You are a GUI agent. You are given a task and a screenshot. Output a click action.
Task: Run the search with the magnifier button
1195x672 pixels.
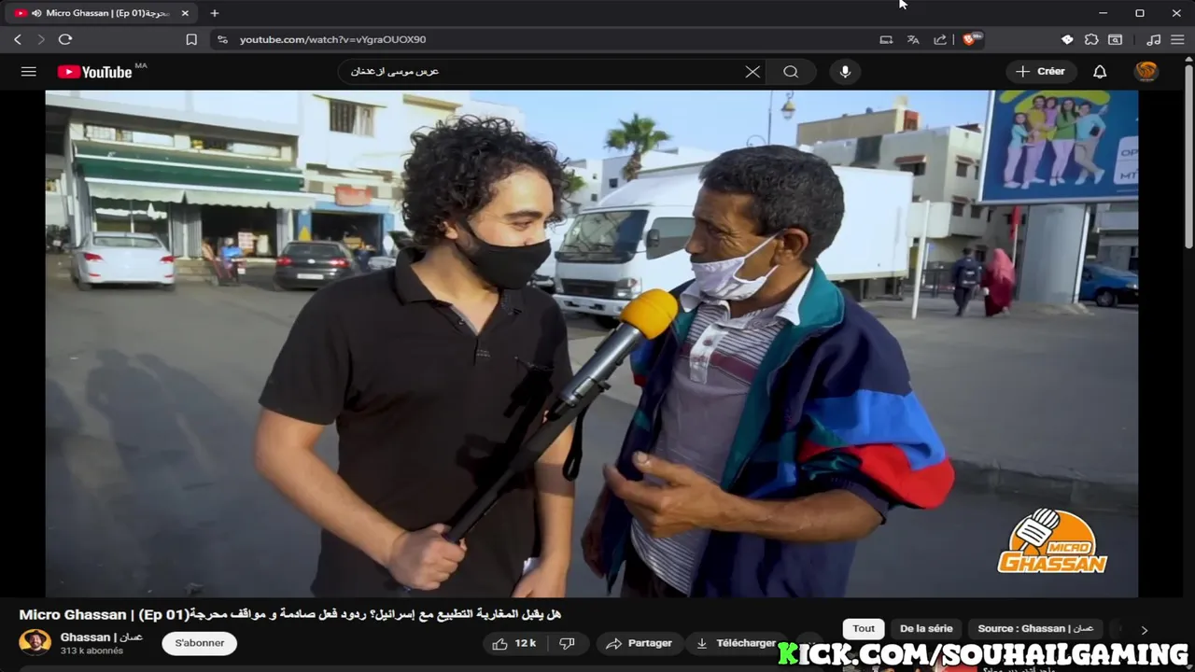791,72
